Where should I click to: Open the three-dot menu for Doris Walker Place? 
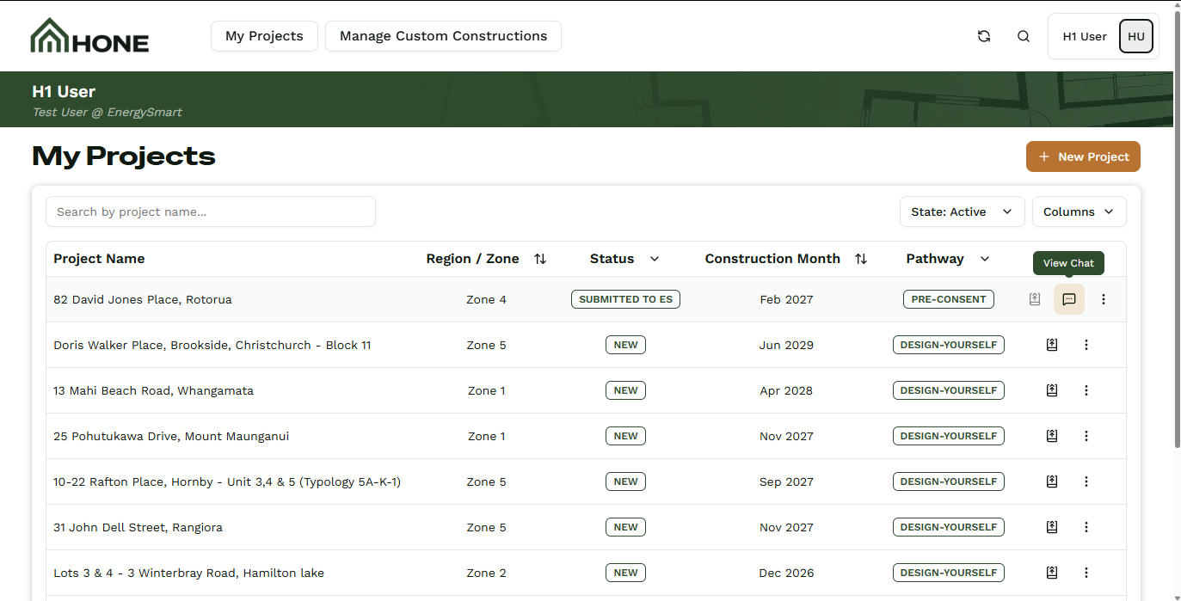(x=1086, y=345)
